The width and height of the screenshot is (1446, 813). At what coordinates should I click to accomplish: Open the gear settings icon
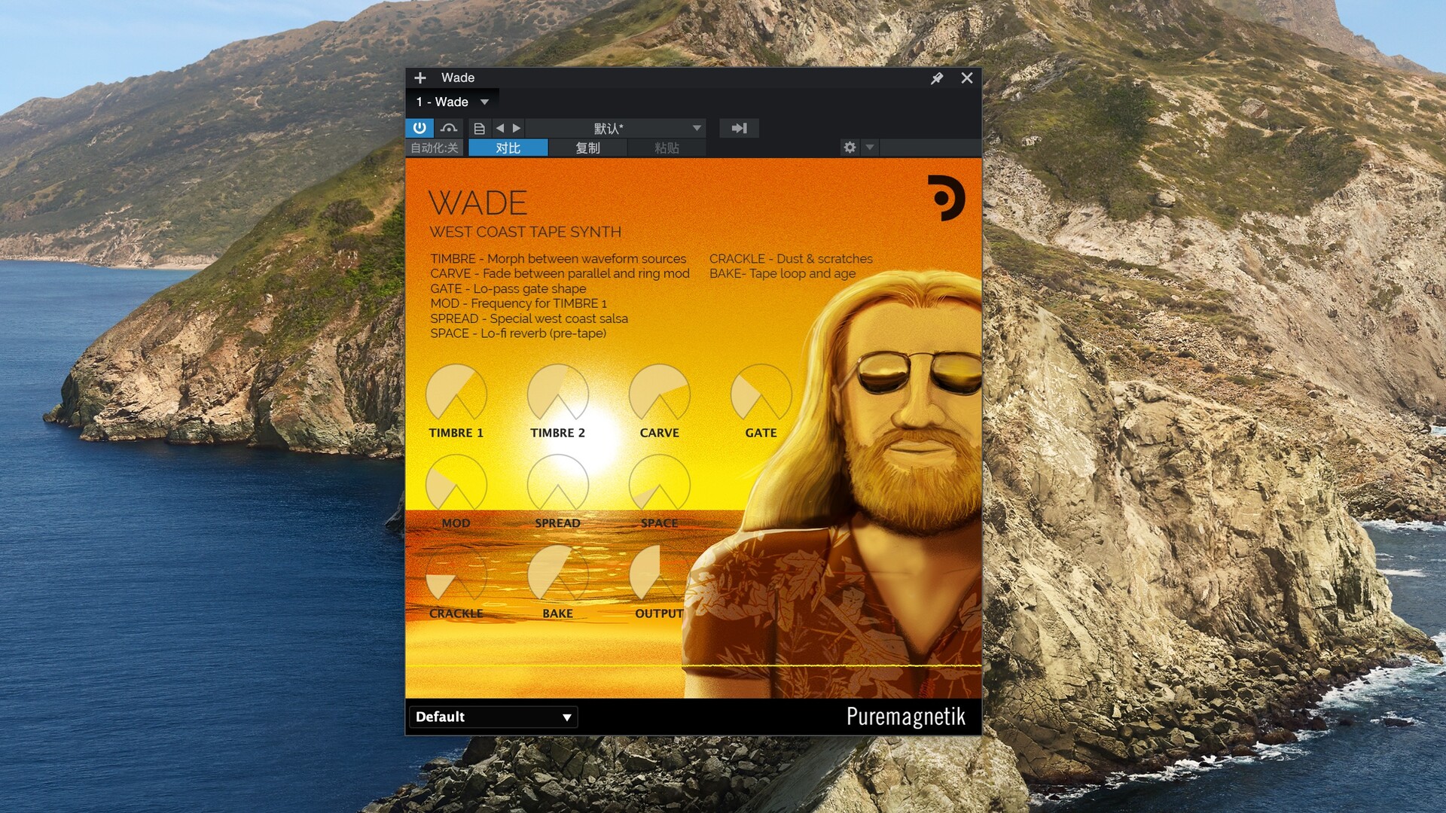pyautogui.click(x=850, y=148)
